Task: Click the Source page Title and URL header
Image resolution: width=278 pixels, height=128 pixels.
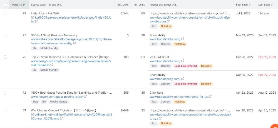Action: tap(46, 5)
